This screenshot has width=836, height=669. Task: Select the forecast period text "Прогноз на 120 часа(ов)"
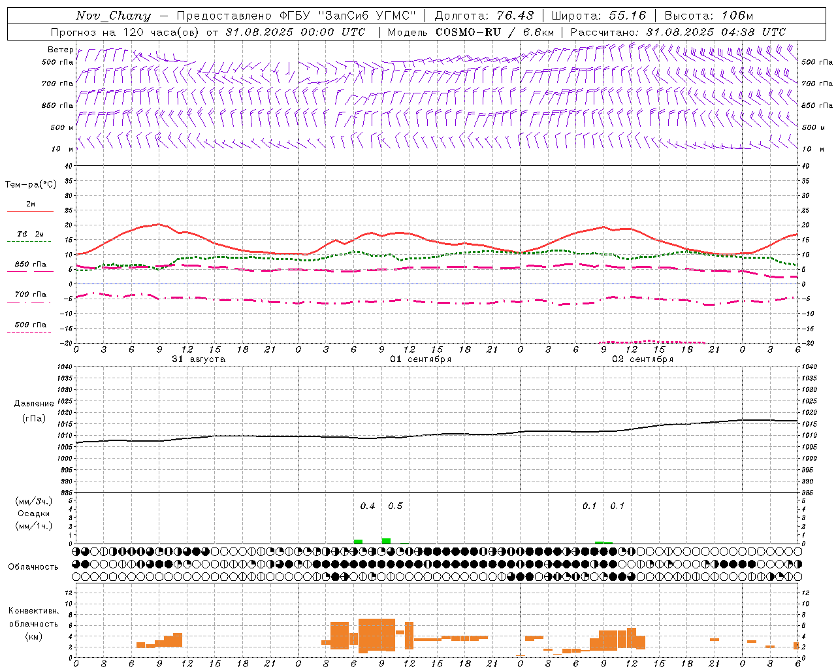point(125,32)
